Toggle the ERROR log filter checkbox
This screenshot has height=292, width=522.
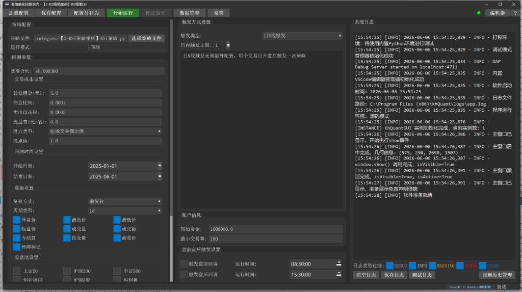[x=460, y=266]
